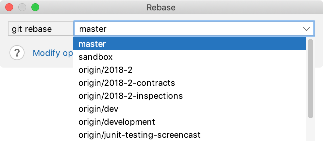The width and height of the screenshot is (323, 141).
Task: Zoom the Rebase window with the green button
Action: point(35,7)
